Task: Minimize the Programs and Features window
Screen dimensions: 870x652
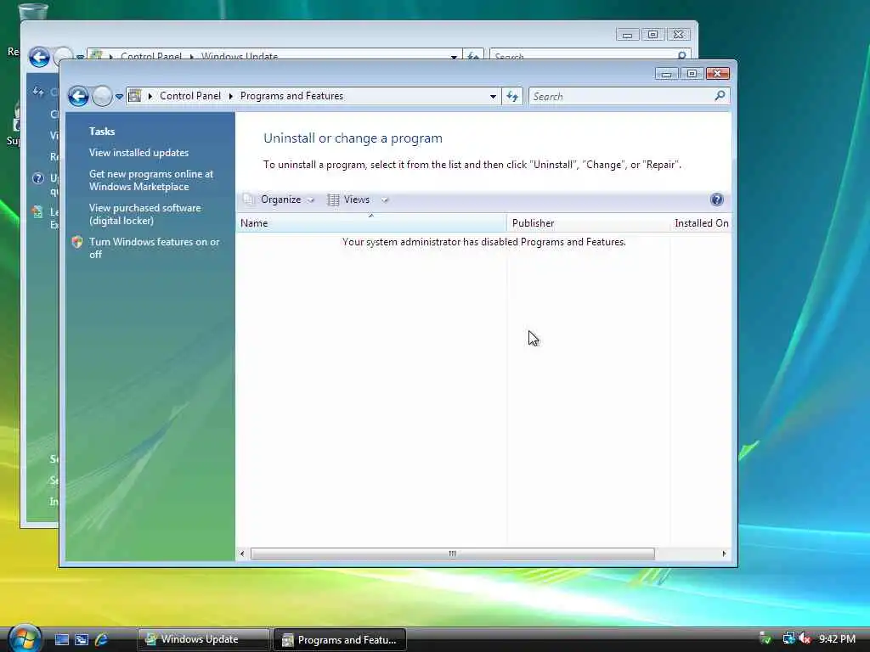Action: [666, 74]
